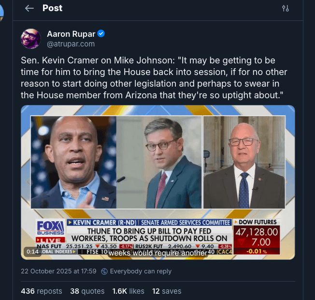315x300 pixels.
Task: Open the Aaron Rupar display name
Action: pos(71,34)
